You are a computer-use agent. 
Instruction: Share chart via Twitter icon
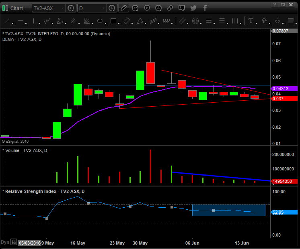193,8
